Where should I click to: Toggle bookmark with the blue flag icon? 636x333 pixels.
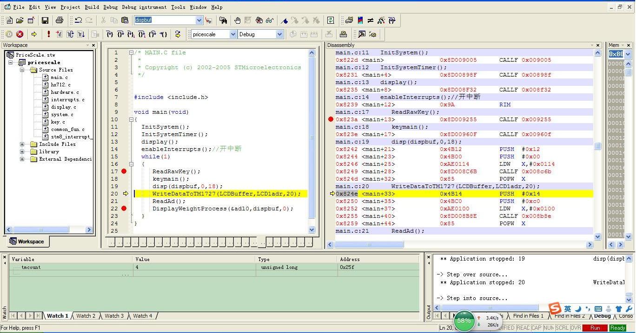pyautogui.click(x=285, y=20)
